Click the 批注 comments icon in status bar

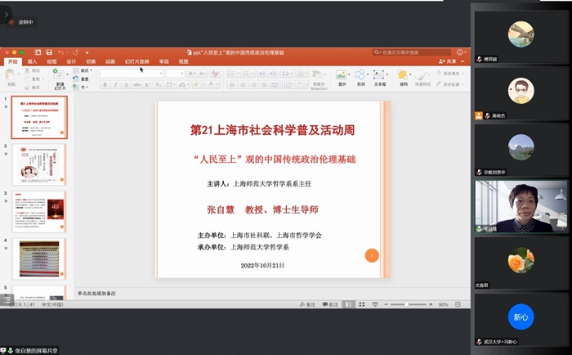point(329,304)
